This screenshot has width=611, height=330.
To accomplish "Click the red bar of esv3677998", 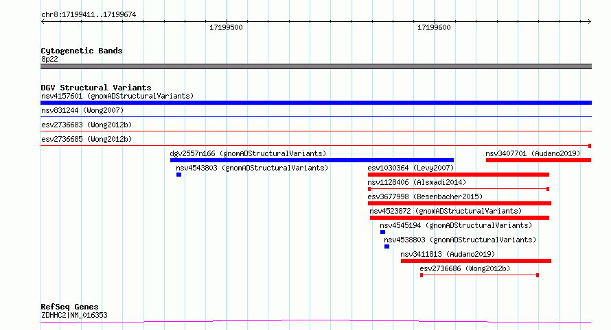I will 459,203.
